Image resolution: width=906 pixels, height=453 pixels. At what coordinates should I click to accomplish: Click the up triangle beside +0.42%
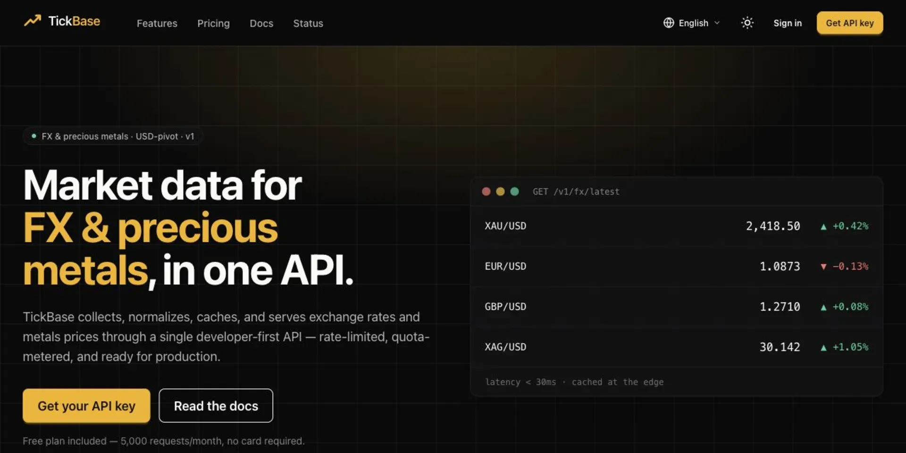823,226
